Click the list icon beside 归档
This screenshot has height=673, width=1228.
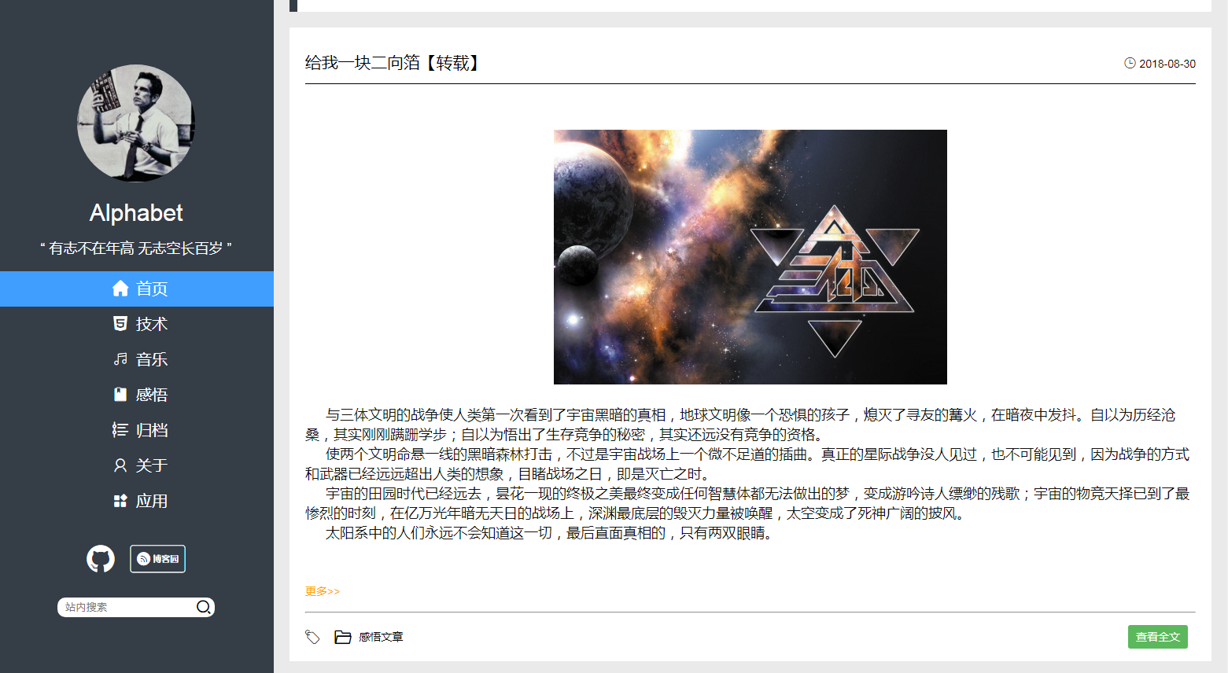tap(120, 430)
